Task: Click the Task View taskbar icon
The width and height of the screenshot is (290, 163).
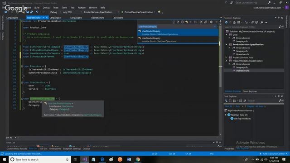Action: click(75, 159)
